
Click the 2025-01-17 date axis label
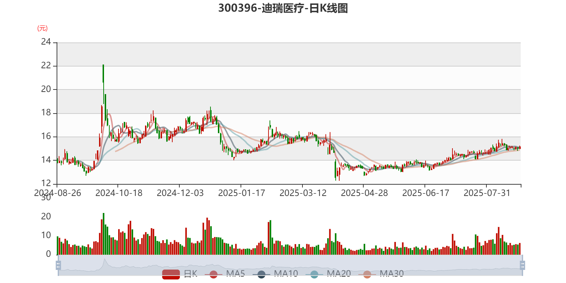tap(242, 193)
